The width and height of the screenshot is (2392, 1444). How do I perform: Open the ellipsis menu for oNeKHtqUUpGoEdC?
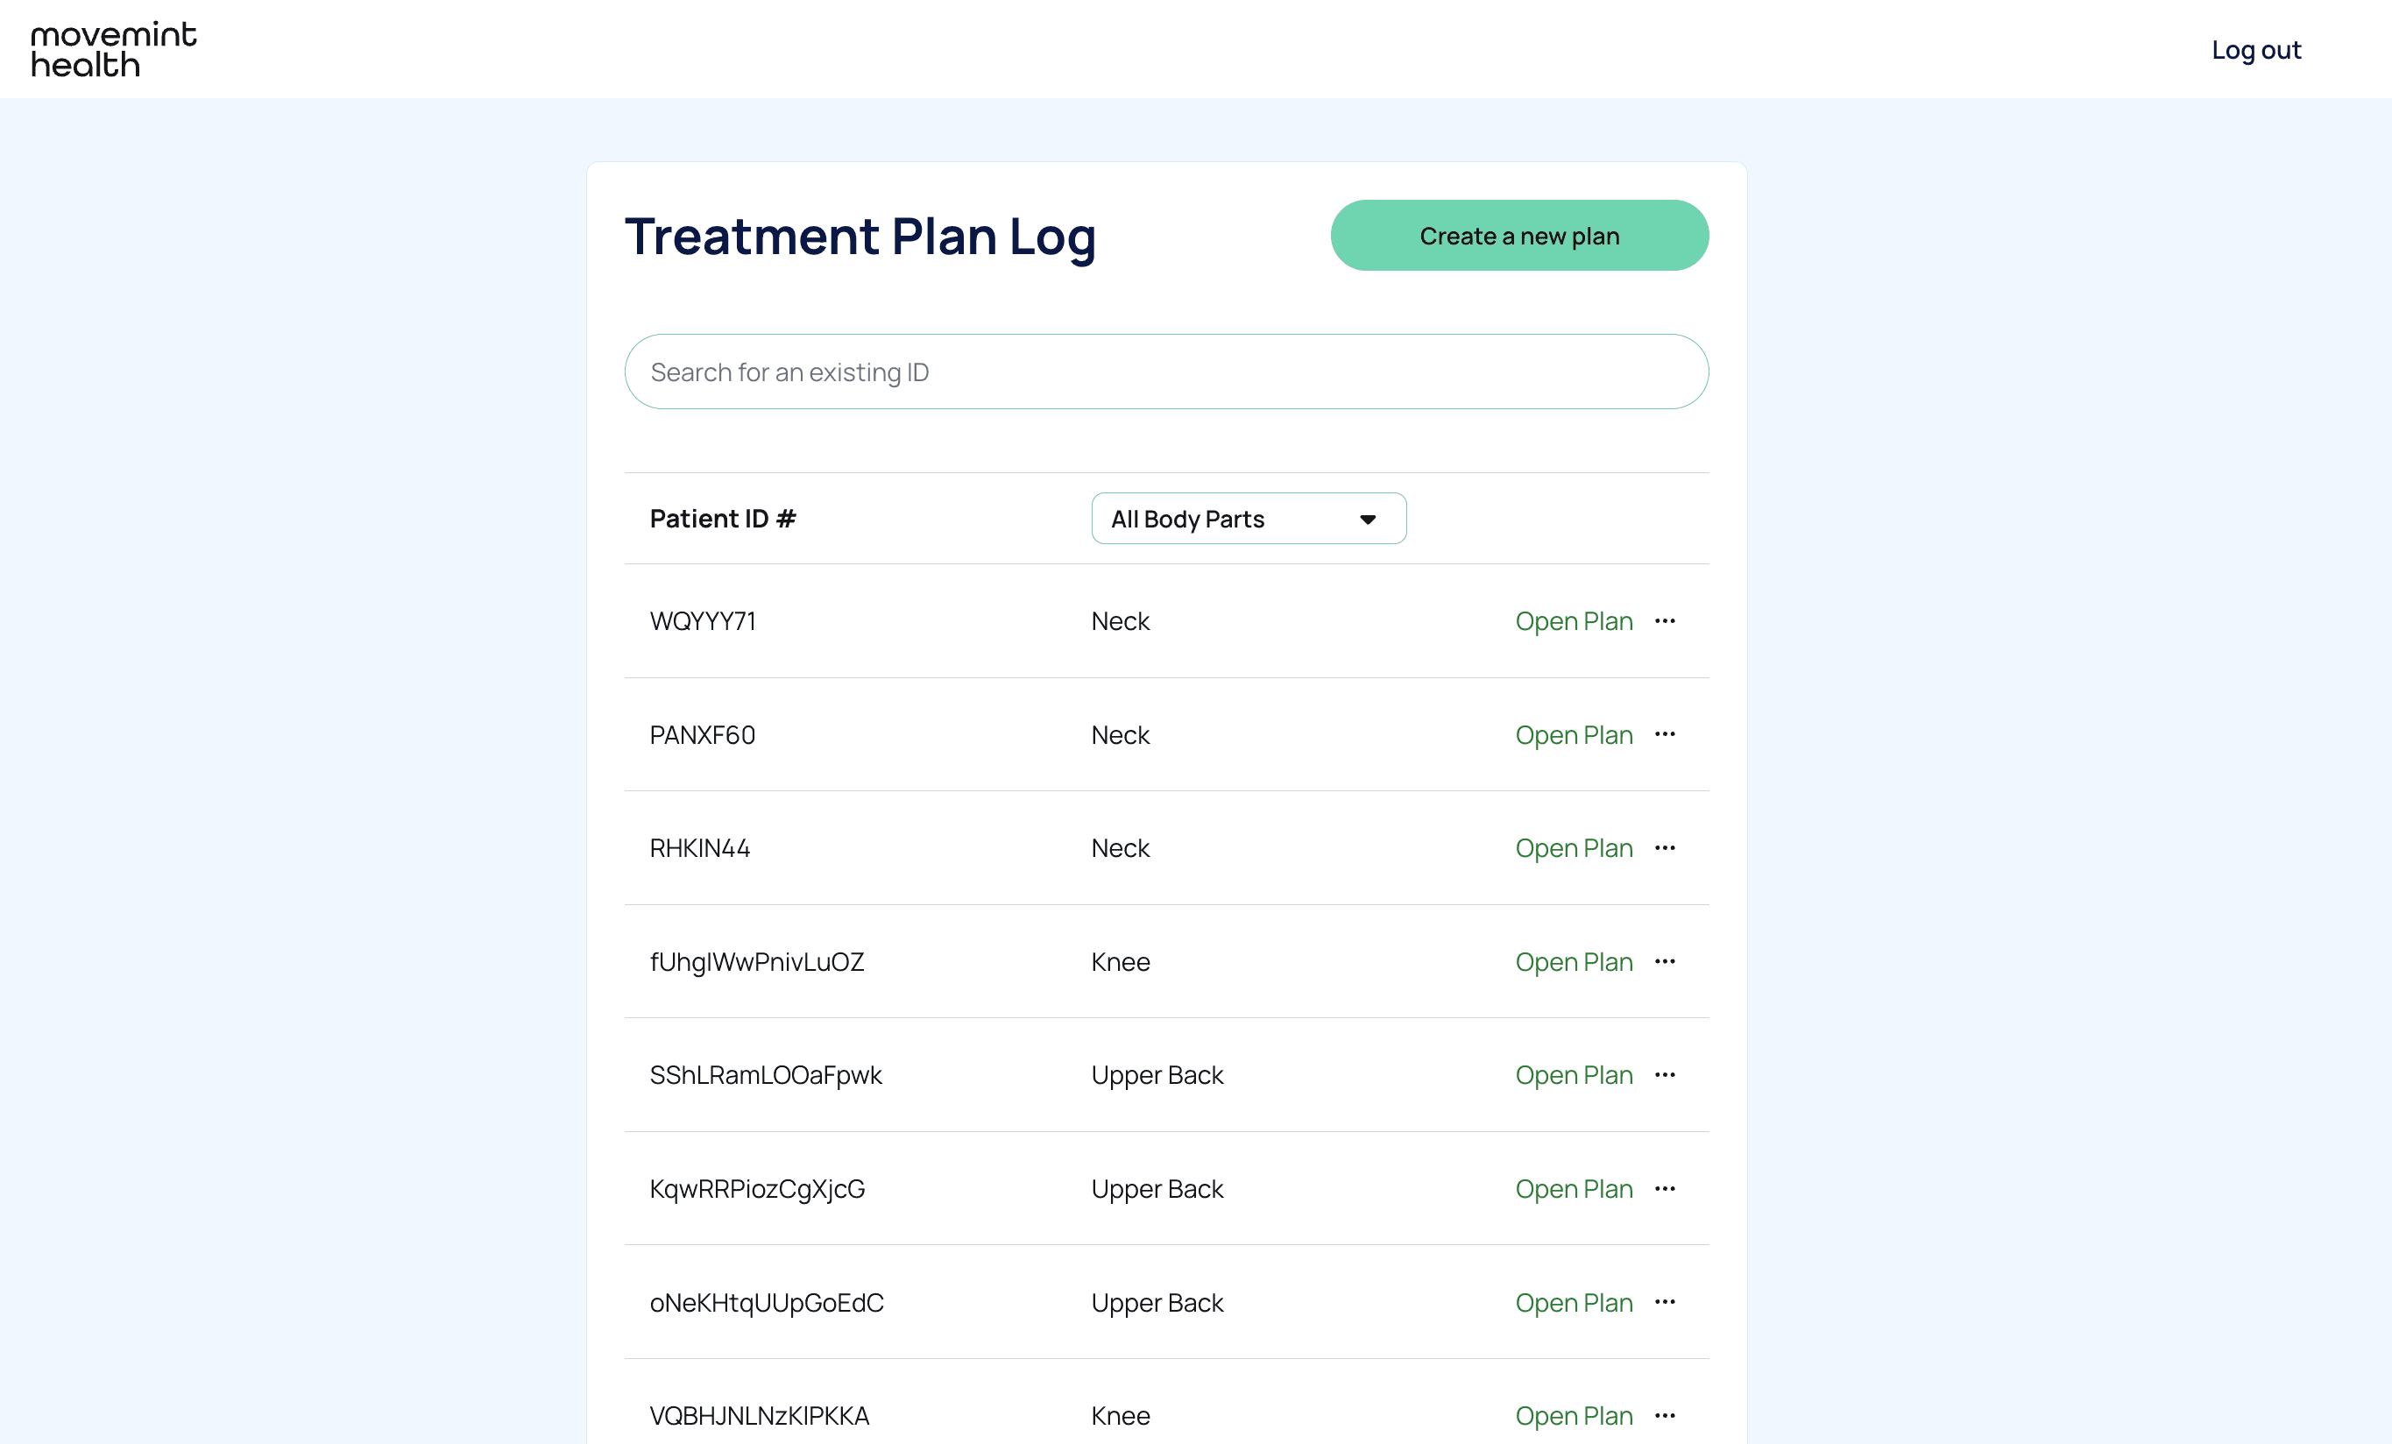(1665, 1302)
